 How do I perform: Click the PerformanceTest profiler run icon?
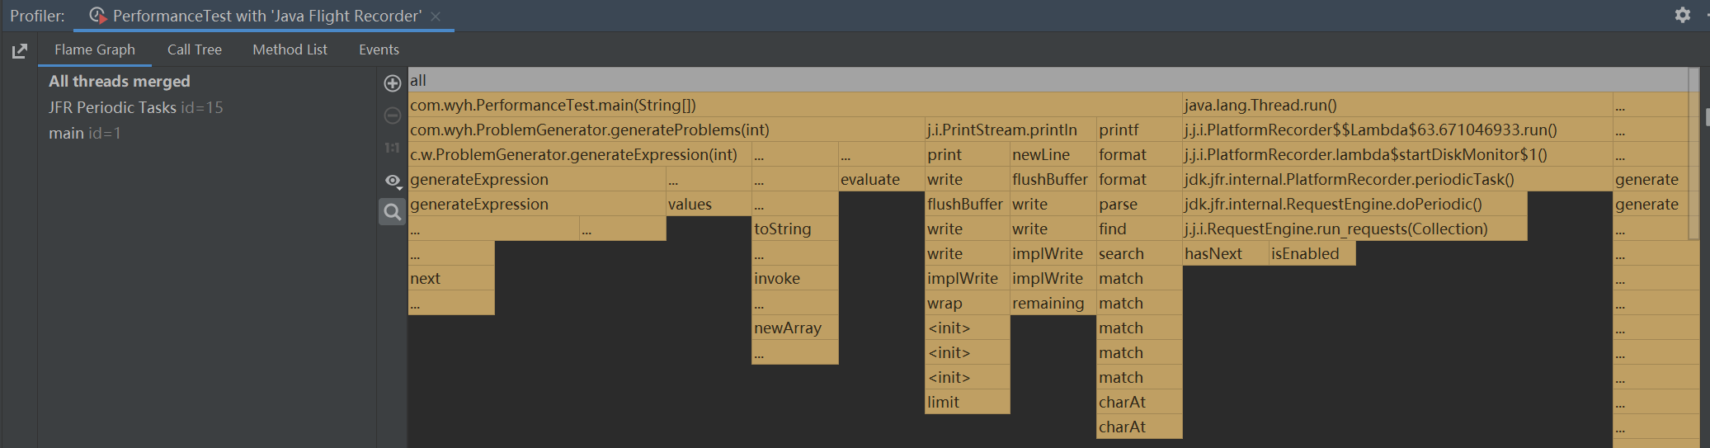point(98,16)
